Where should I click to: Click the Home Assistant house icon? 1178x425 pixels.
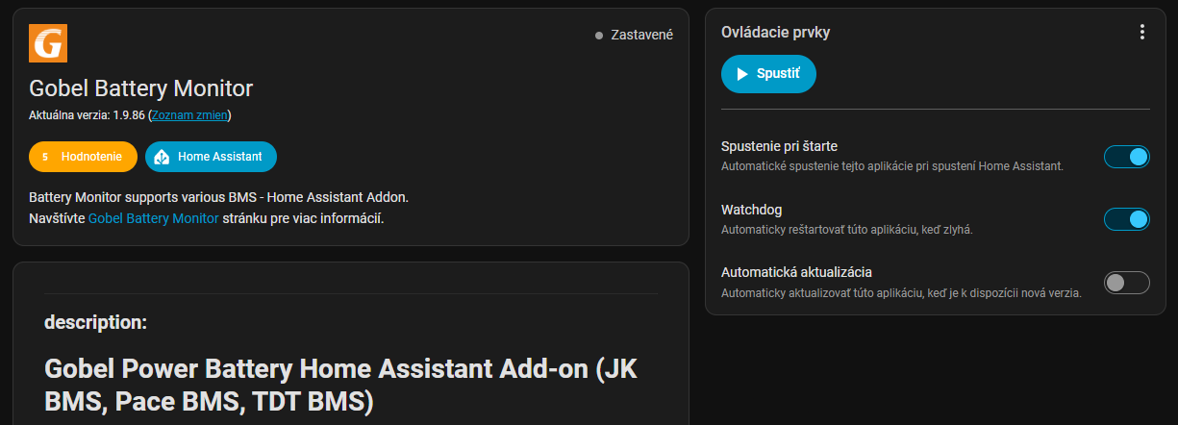[x=163, y=156]
